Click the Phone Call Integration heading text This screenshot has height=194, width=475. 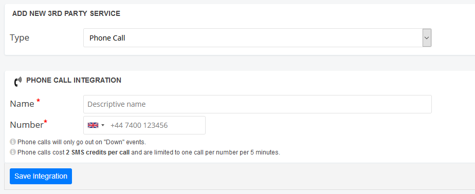tap(74, 80)
